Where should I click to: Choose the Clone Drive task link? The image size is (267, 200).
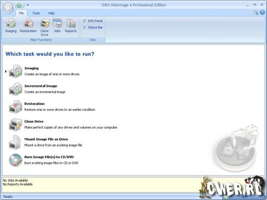(34, 122)
